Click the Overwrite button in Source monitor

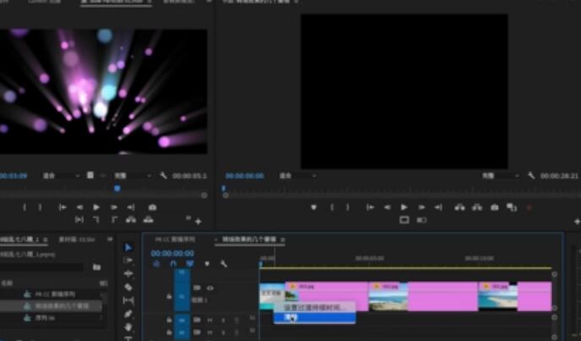(148, 220)
